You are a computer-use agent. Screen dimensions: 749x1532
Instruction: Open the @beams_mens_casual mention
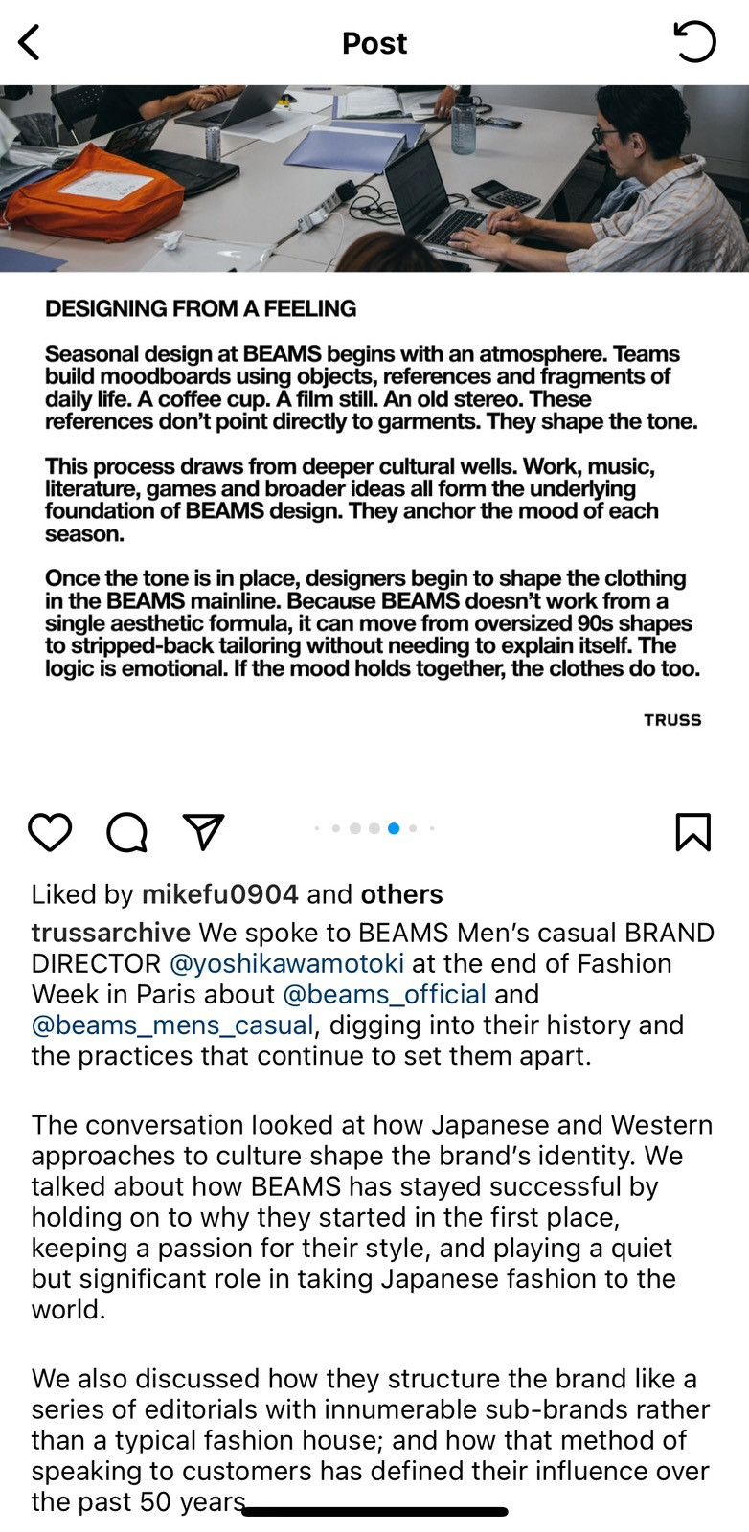click(x=172, y=1025)
